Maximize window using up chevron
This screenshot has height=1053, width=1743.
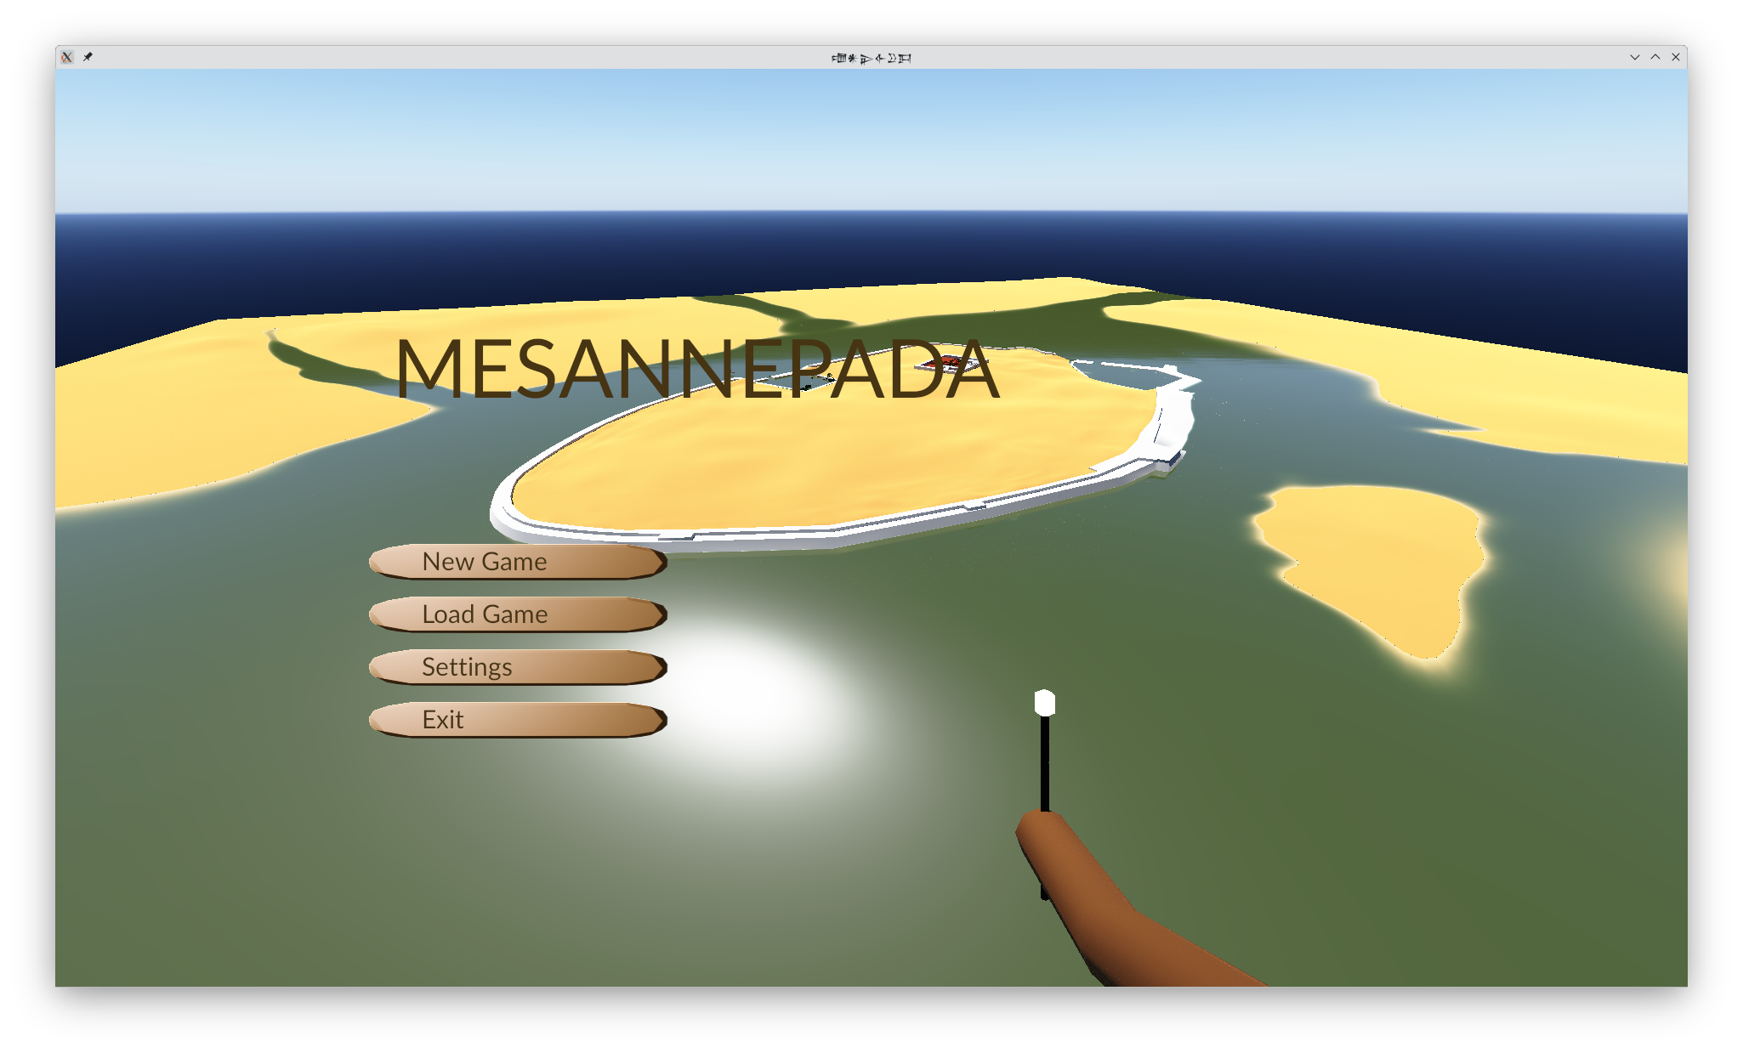click(x=1655, y=57)
